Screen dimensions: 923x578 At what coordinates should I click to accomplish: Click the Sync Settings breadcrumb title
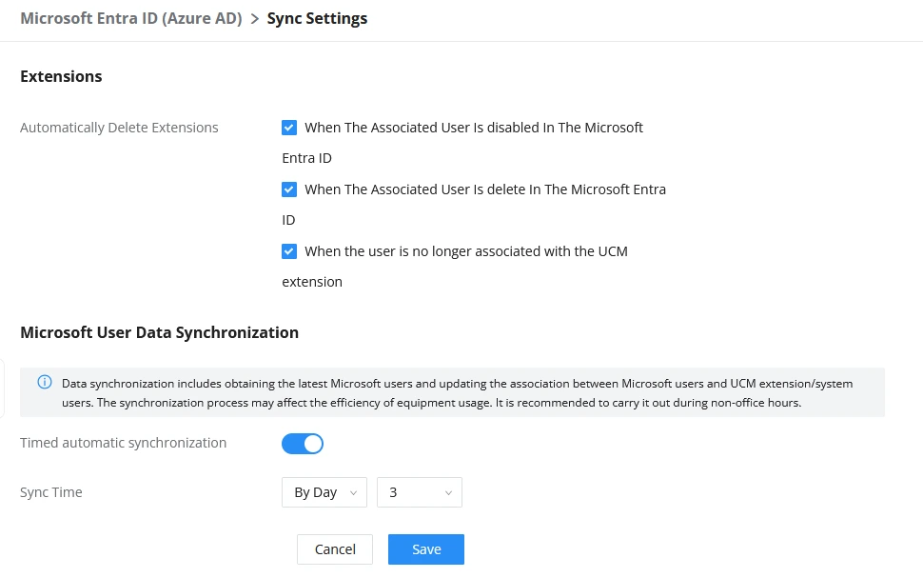coord(317,18)
